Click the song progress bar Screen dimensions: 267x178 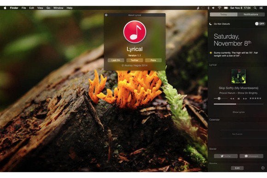coord(238,104)
